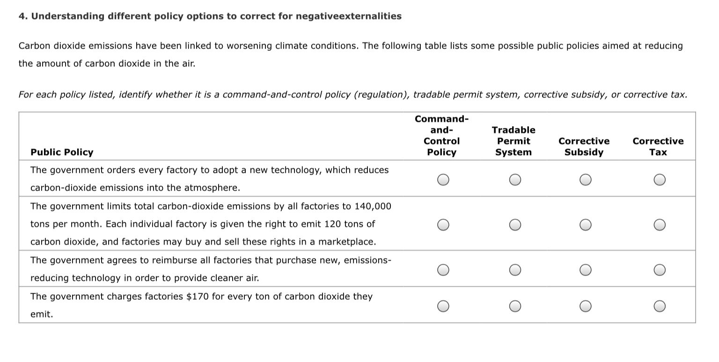Select Tradable Permit System for the 140,000 tons row

(x=515, y=225)
